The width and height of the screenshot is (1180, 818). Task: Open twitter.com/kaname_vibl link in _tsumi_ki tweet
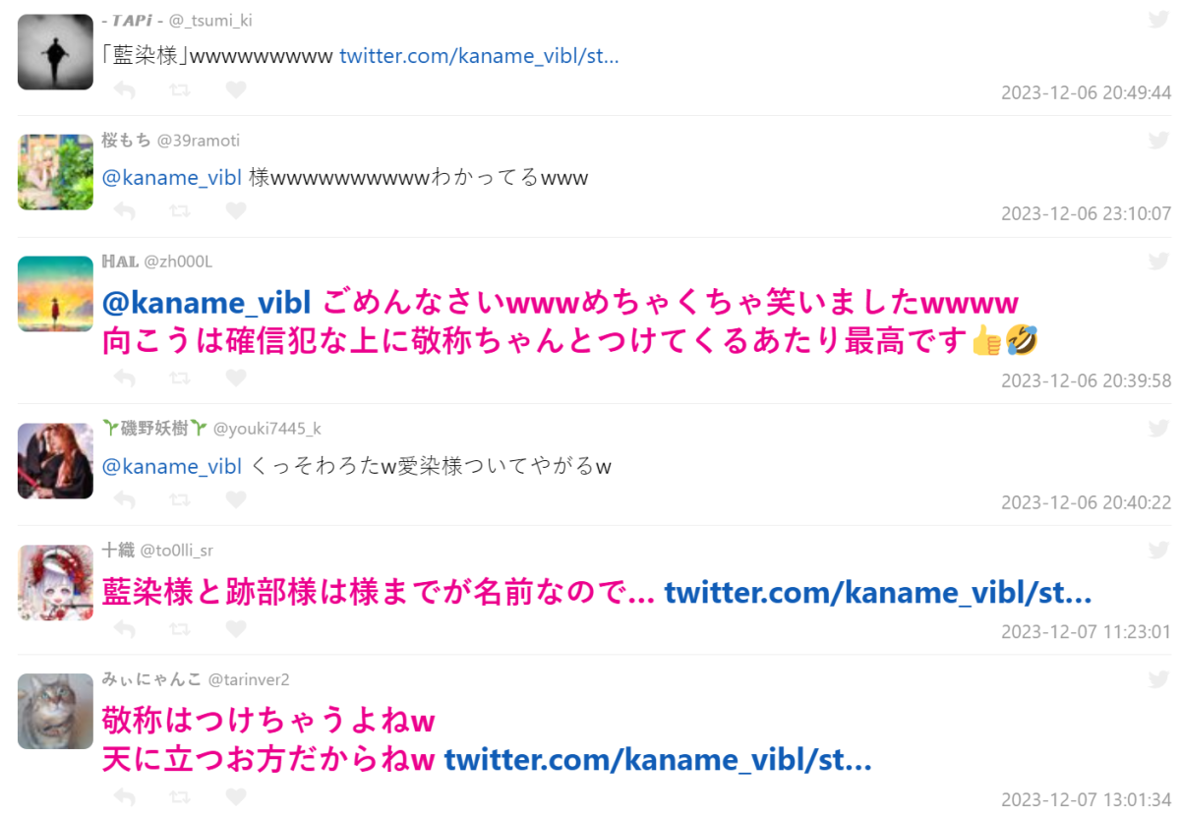(x=479, y=56)
